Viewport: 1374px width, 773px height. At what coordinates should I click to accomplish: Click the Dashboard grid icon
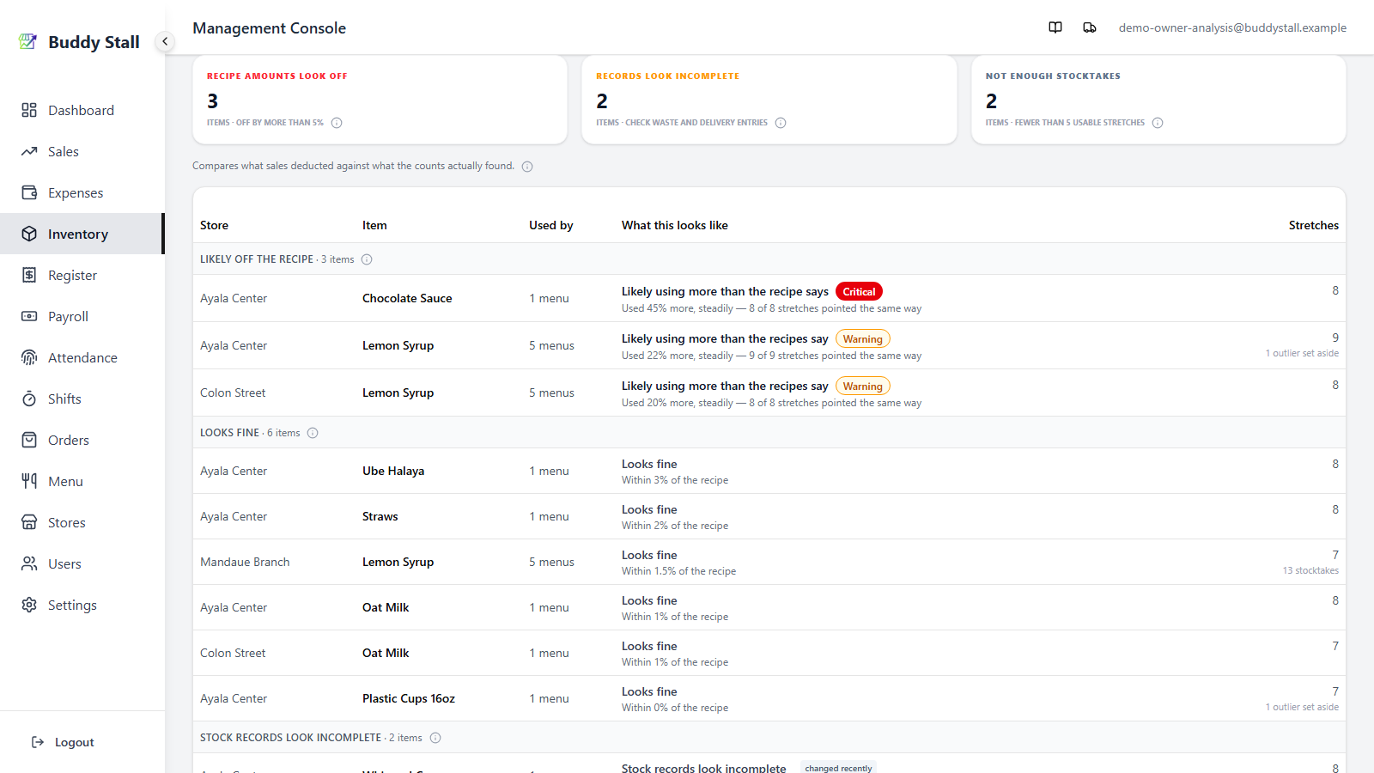point(29,110)
